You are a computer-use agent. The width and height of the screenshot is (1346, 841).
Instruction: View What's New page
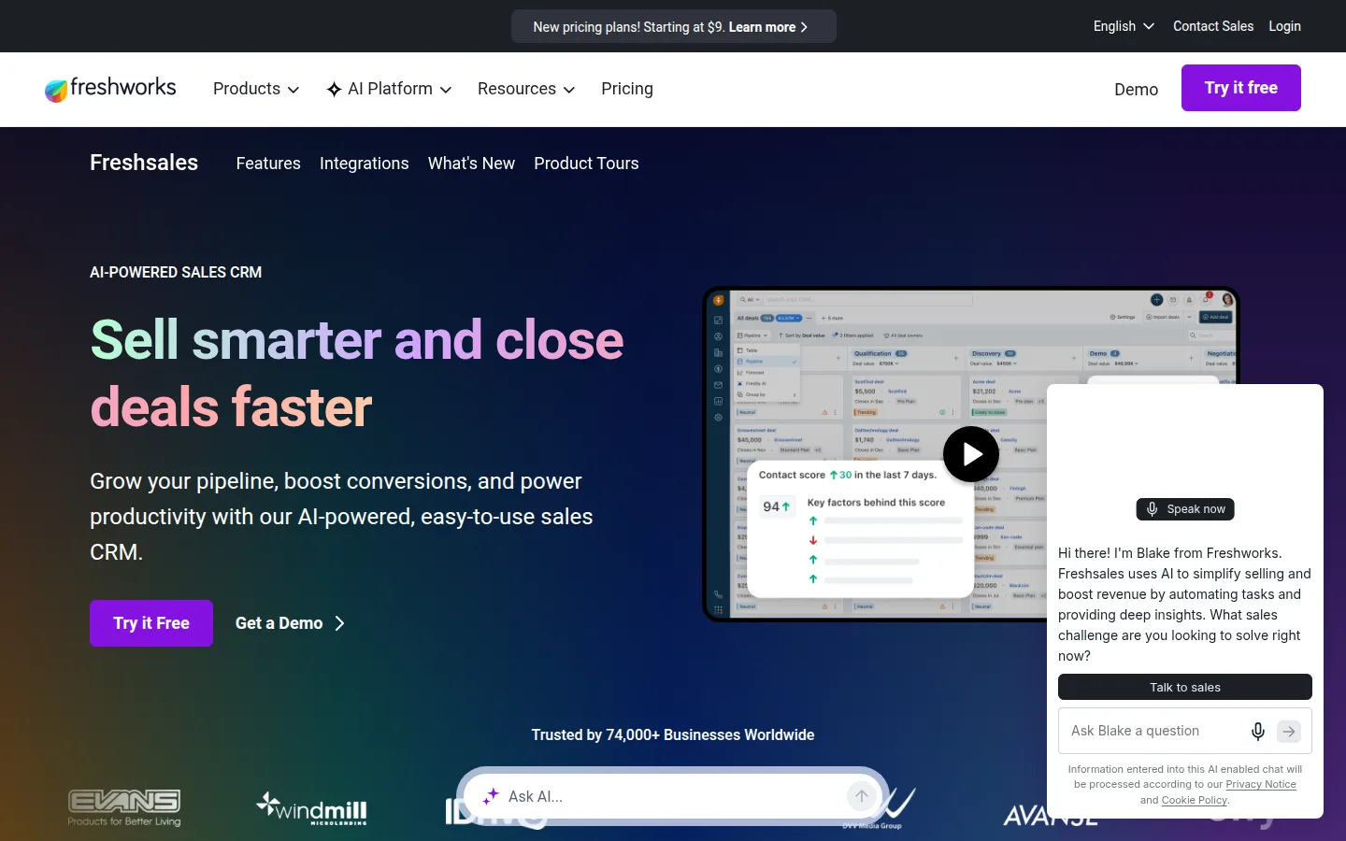point(471,164)
